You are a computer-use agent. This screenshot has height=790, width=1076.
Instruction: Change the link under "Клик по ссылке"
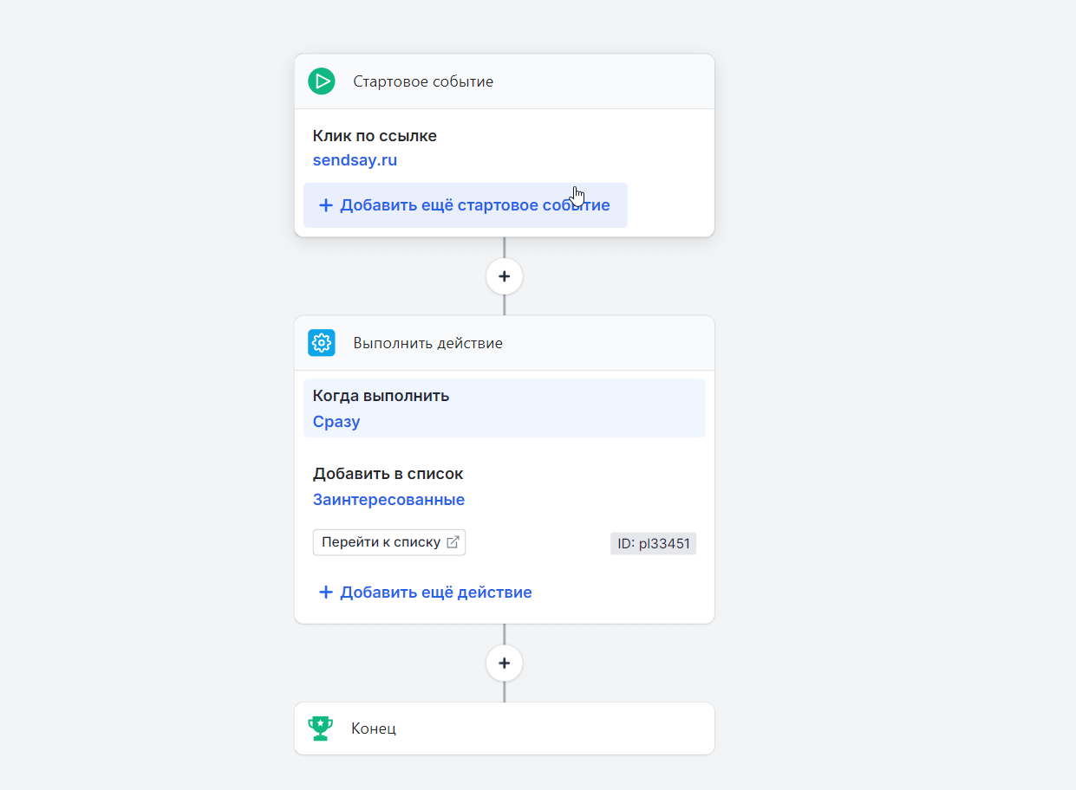point(355,159)
